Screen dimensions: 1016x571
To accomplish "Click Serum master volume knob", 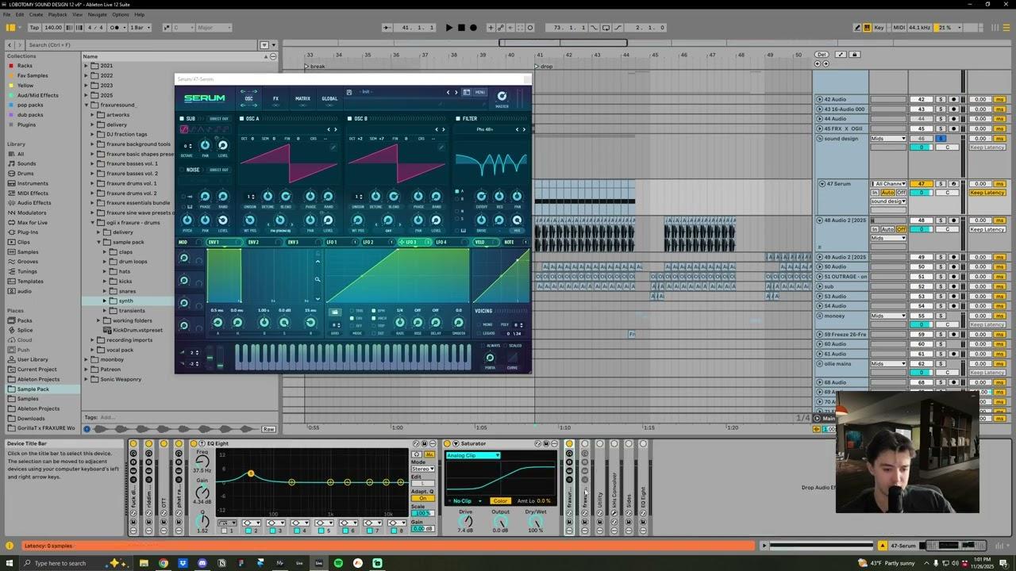I will click(502, 96).
